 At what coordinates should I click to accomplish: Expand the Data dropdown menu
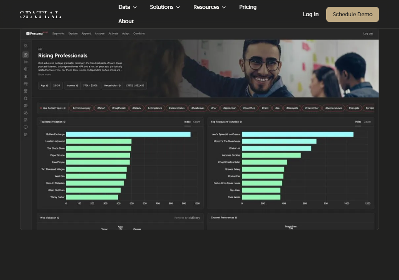(x=127, y=7)
